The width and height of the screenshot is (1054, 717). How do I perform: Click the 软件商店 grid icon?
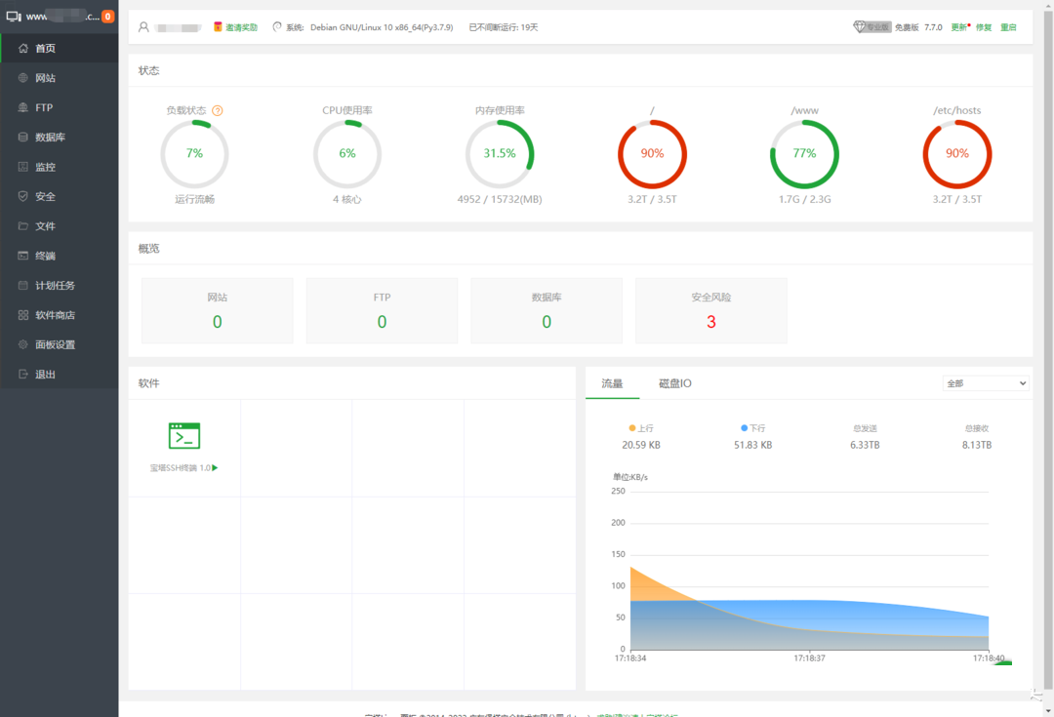pyautogui.click(x=22, y=314)
